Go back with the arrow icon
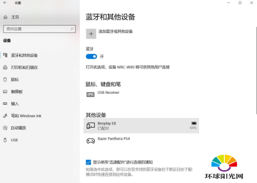 (5, 3)
